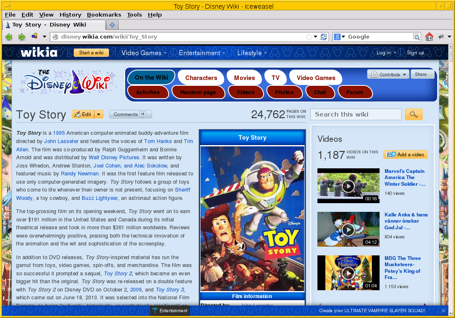
Task: Toggle the bookmark star in the address bar
Action: click(x=310, y=36)
